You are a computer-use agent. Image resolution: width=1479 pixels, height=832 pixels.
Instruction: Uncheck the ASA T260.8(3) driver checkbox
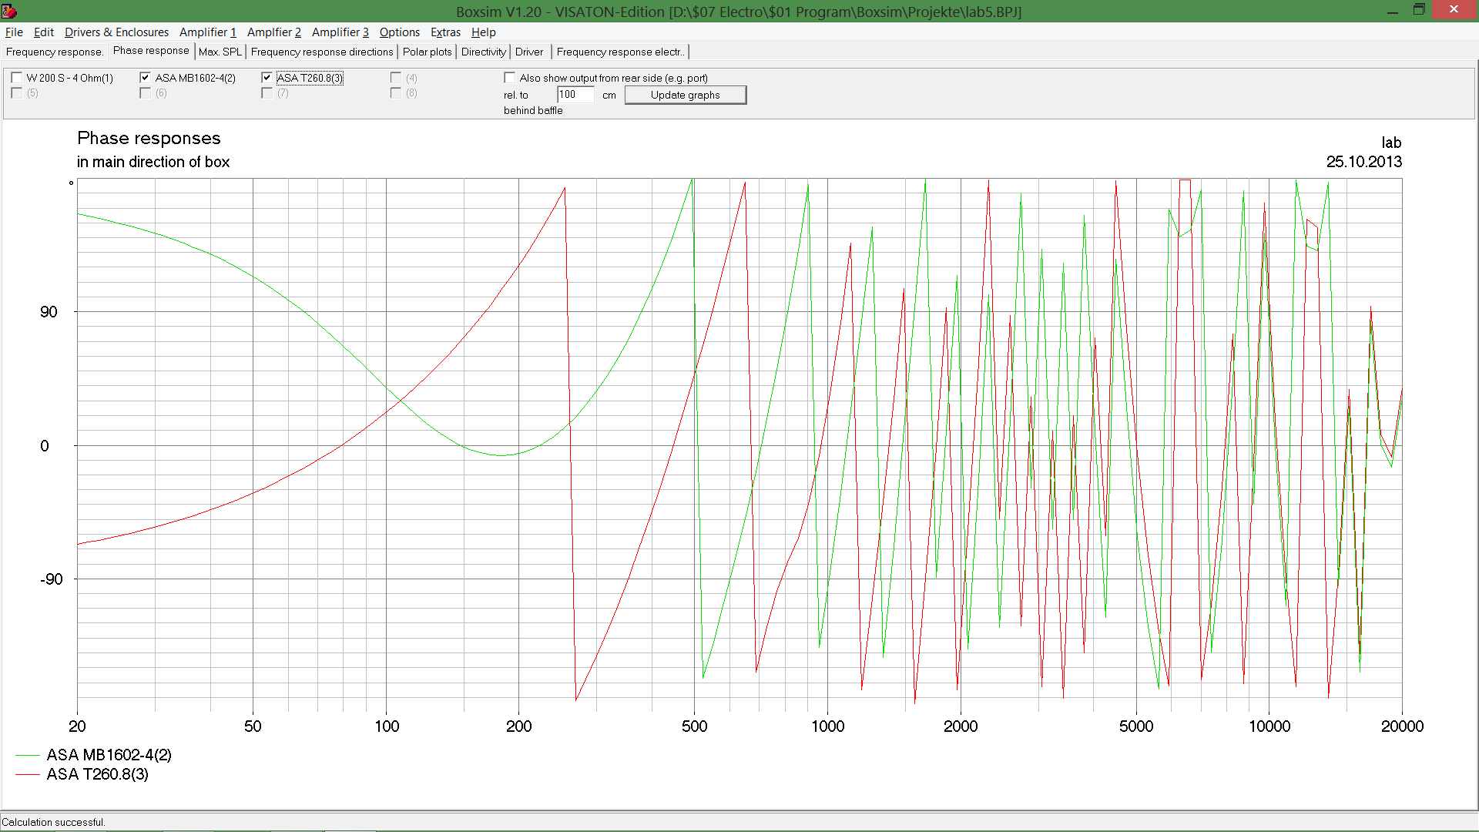pos(267,78)
